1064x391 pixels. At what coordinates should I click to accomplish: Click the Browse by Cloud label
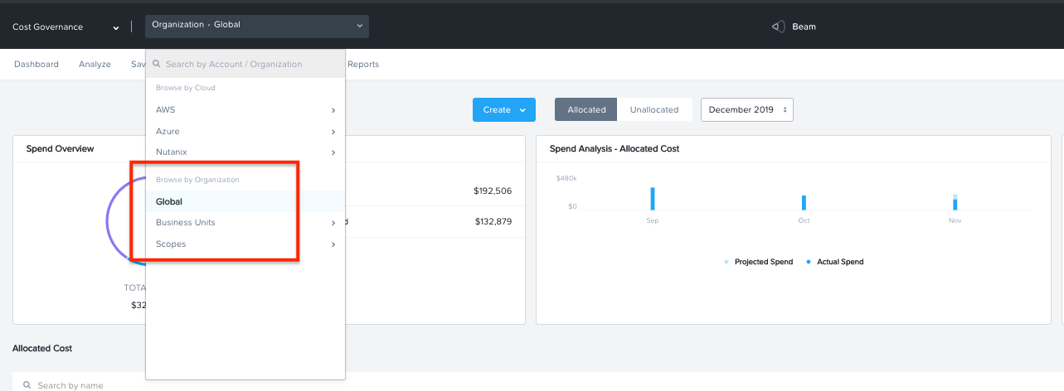tap(186, 87)
